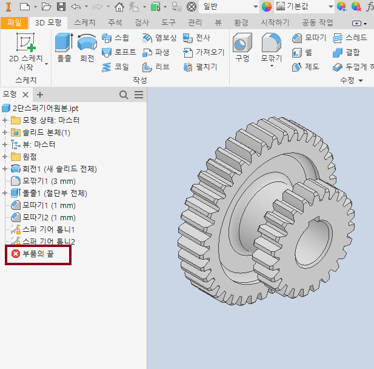Choose the 쉘 shell tool
Screen dimensions: 374x369
[302, 53]
